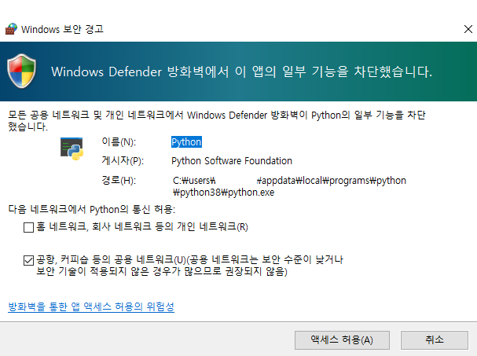Viewport: 477px width, 356px height.
Task: Click the python.exe path text
Action: pyautogui.click(x=289, y=186)
